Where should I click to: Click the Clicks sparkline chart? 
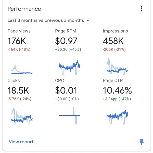(x=22, y=117)
